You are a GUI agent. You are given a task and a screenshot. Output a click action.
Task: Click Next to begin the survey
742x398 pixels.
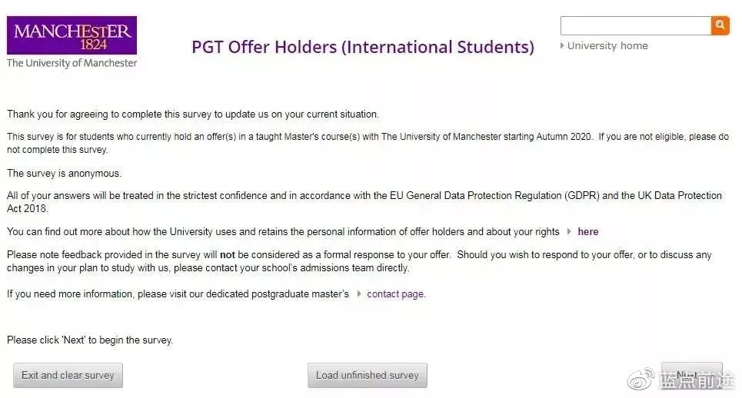[x=691, y=374]
